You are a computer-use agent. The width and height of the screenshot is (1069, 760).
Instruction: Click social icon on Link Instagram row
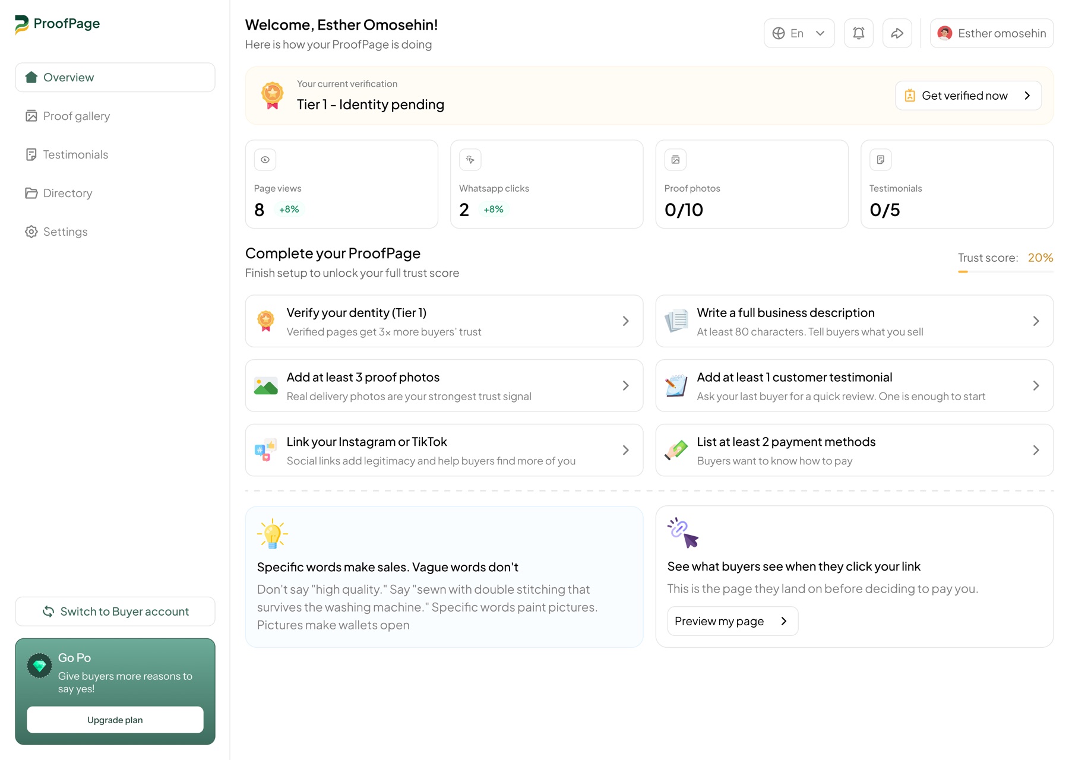[266, 450]
